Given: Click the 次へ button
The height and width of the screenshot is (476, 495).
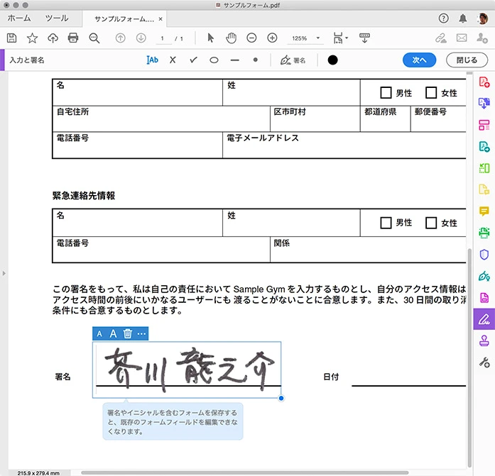Looking at the screenshot, I should pyautogui.click(x=419, y=60).
